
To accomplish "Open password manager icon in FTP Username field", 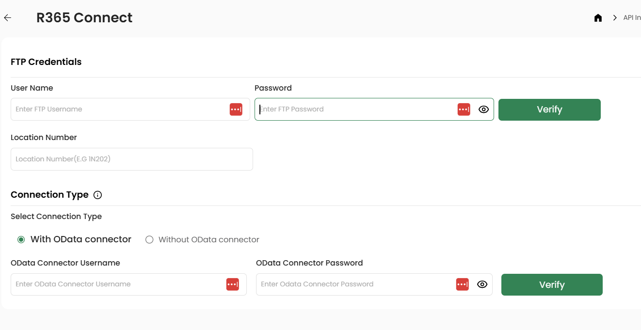I will (236, 110).
